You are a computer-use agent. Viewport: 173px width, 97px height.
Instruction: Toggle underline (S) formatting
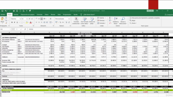[x=17, y=22]
